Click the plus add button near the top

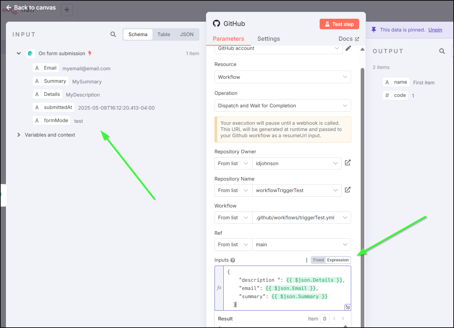(x=67, y=10)
